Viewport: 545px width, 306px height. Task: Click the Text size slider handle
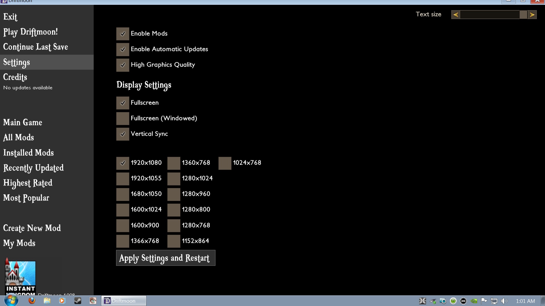pos(523,15)
